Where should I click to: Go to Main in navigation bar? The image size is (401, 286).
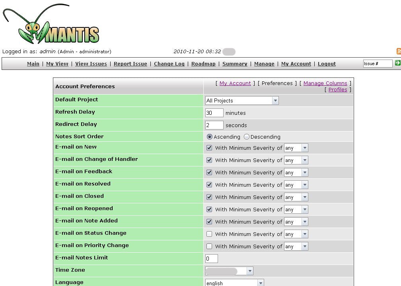click(x=33, y=64)
